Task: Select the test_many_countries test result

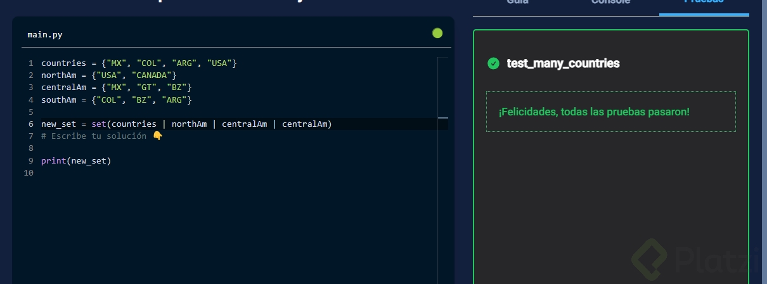Action: (x=563, y=63)
